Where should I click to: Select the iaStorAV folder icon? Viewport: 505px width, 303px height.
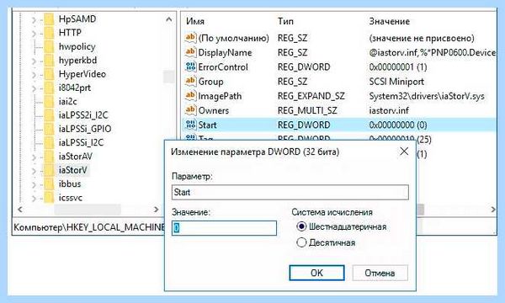[49, 157]
